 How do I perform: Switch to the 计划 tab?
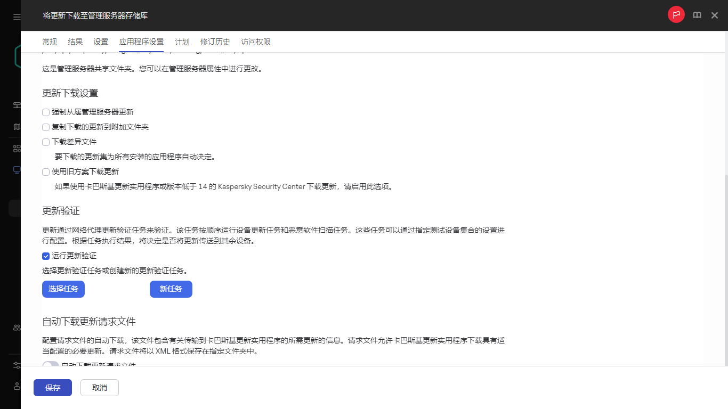(182, 42)
